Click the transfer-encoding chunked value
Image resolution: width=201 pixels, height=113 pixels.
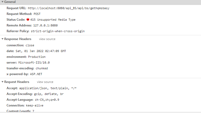(x=42, y=68)
